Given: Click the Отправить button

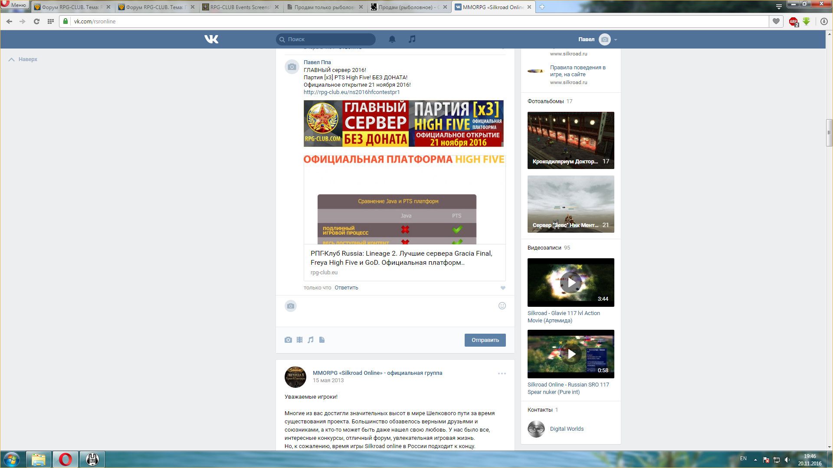Looking at the screenshot, I should tap(485, 340).
